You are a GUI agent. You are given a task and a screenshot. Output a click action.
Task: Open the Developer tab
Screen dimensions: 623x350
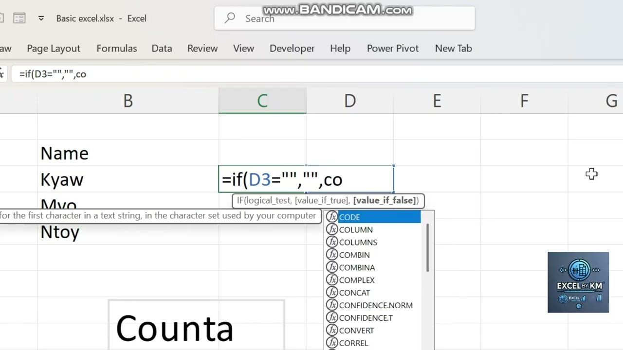pos(292,48)
